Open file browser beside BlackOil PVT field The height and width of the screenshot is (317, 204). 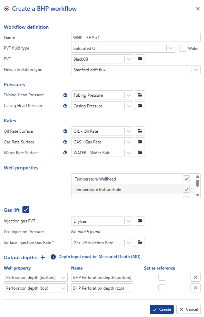click(139, 59)
